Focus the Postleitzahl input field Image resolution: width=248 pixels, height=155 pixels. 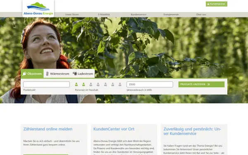pyautogui.click(x=46, y=84)
